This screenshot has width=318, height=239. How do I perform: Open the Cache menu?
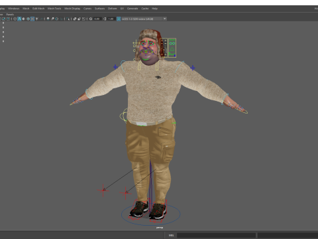pos(145,9)
